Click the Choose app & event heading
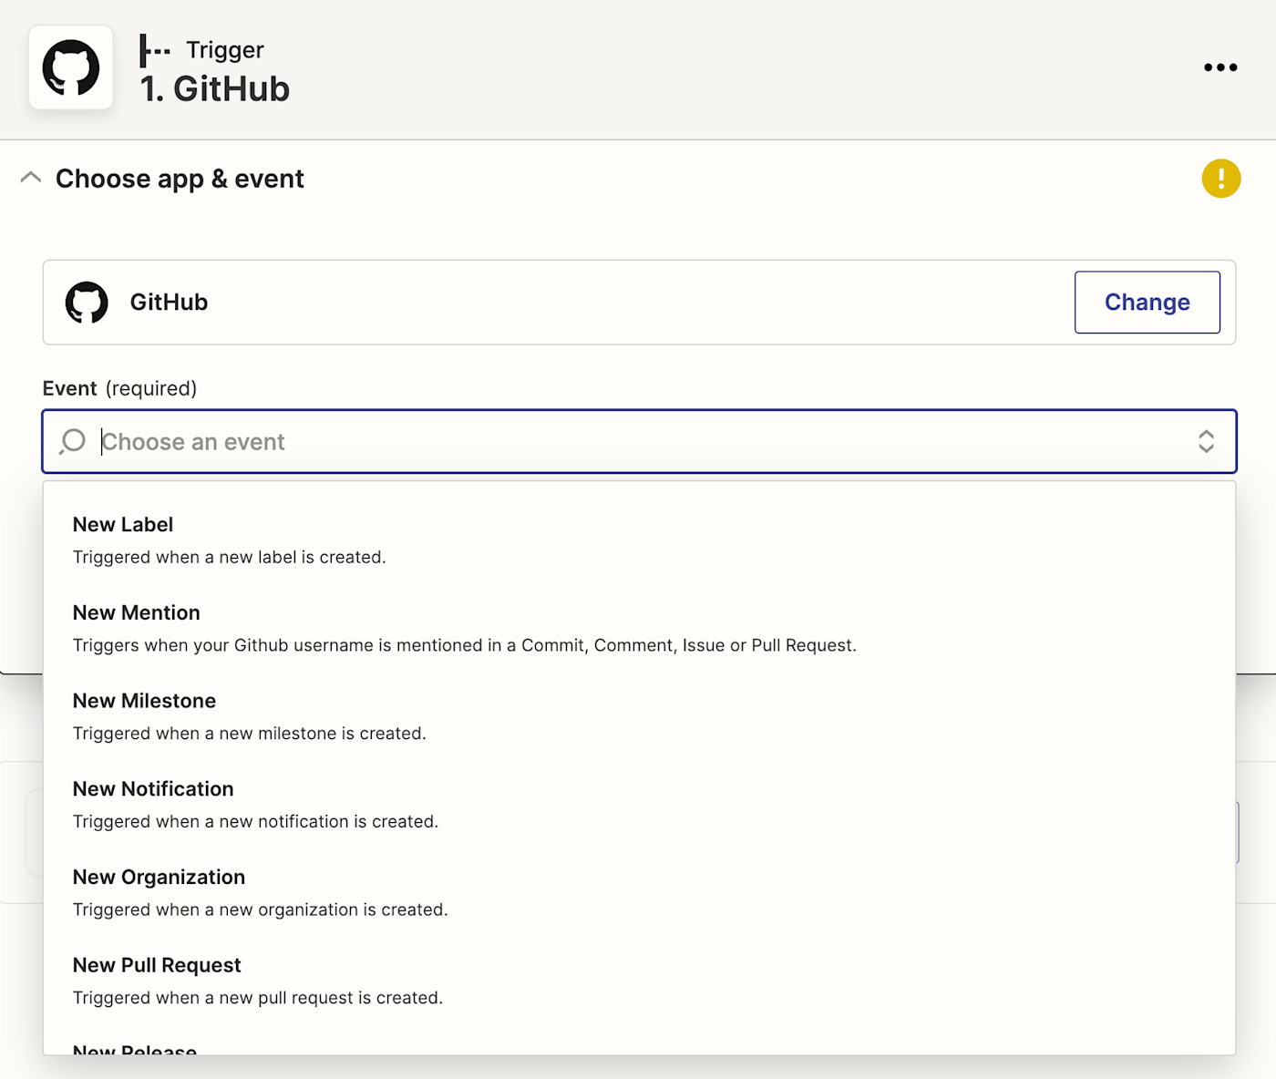The width and height of the screenshot is (1276, 1079). (180, 179)
